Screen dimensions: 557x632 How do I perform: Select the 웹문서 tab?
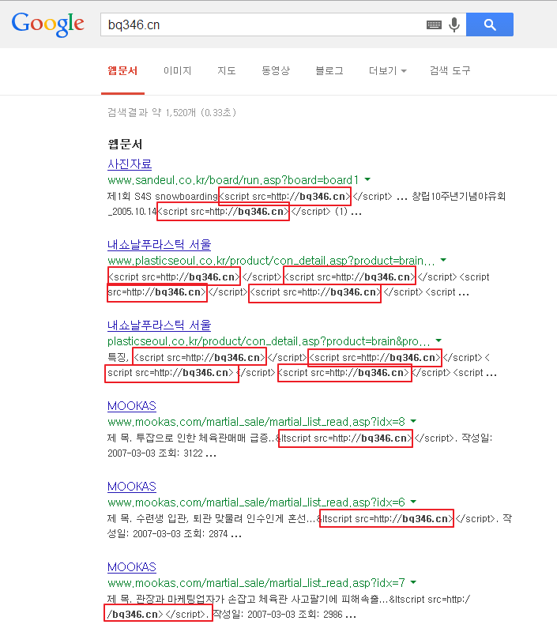click(x=122, y=71)
